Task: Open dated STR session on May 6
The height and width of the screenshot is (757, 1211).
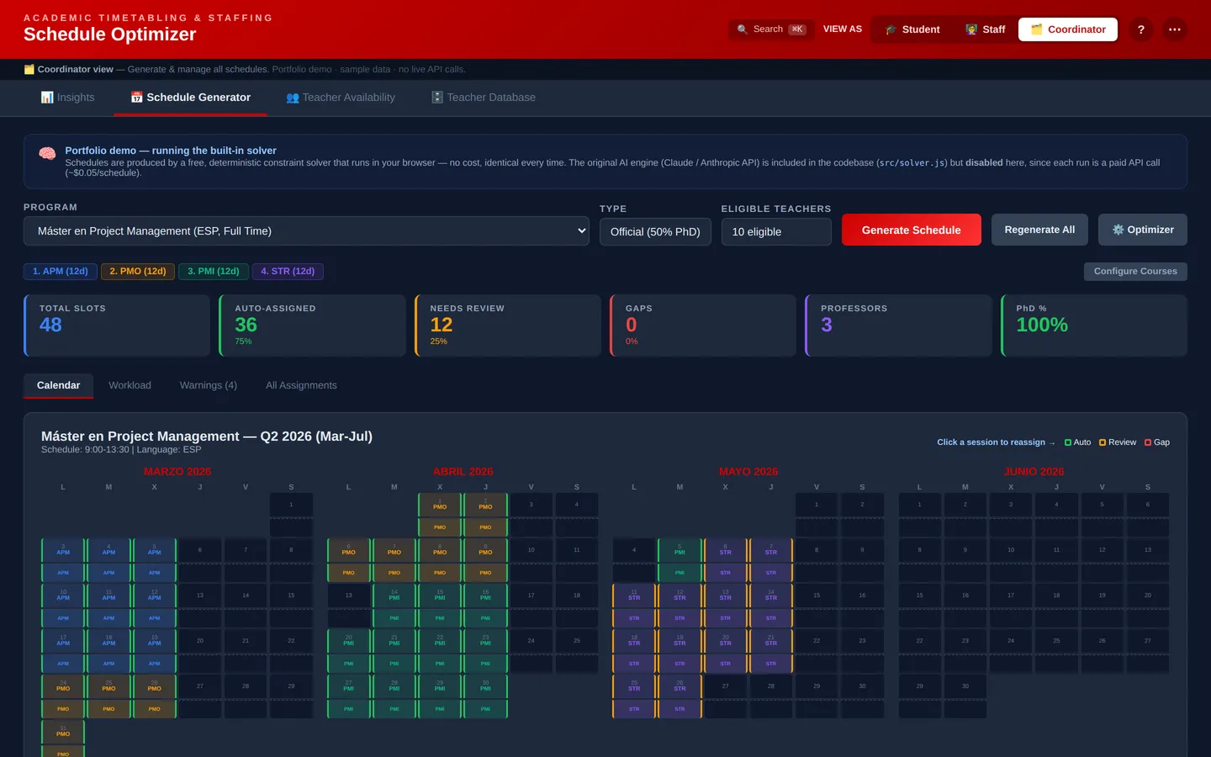Action: (725, 550)
